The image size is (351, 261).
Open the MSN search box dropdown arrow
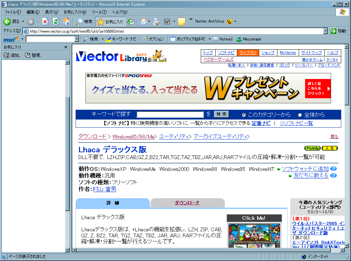[77, 39]
